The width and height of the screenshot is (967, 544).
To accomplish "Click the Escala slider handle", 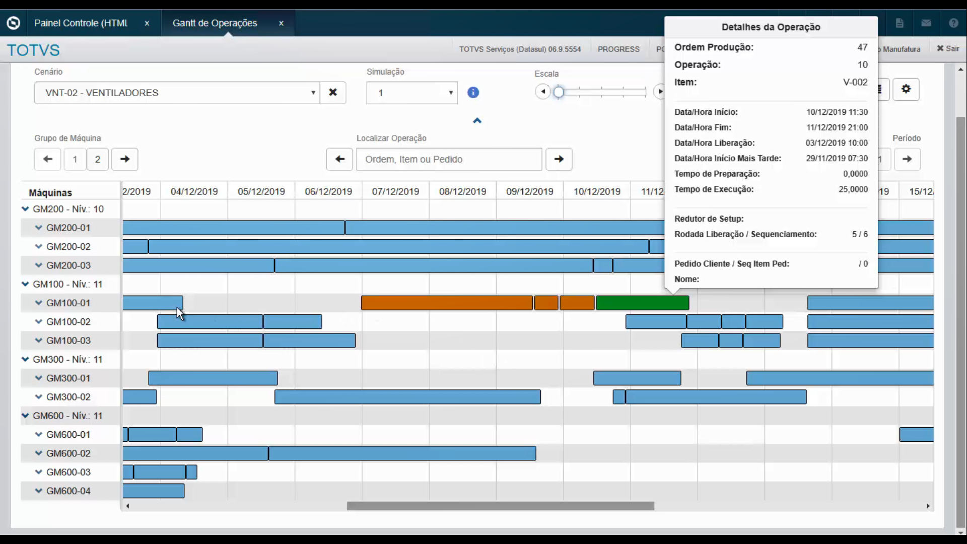I will pyautogui.click(x=559, y=92).
